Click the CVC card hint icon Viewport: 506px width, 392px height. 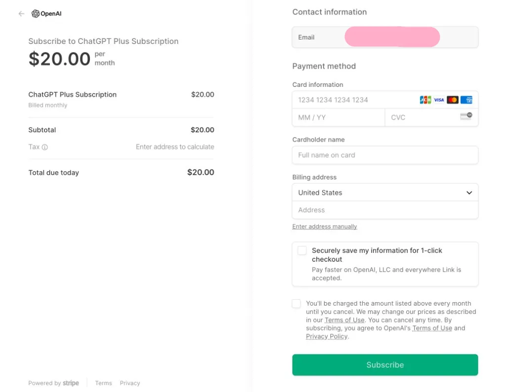[466, 117]
